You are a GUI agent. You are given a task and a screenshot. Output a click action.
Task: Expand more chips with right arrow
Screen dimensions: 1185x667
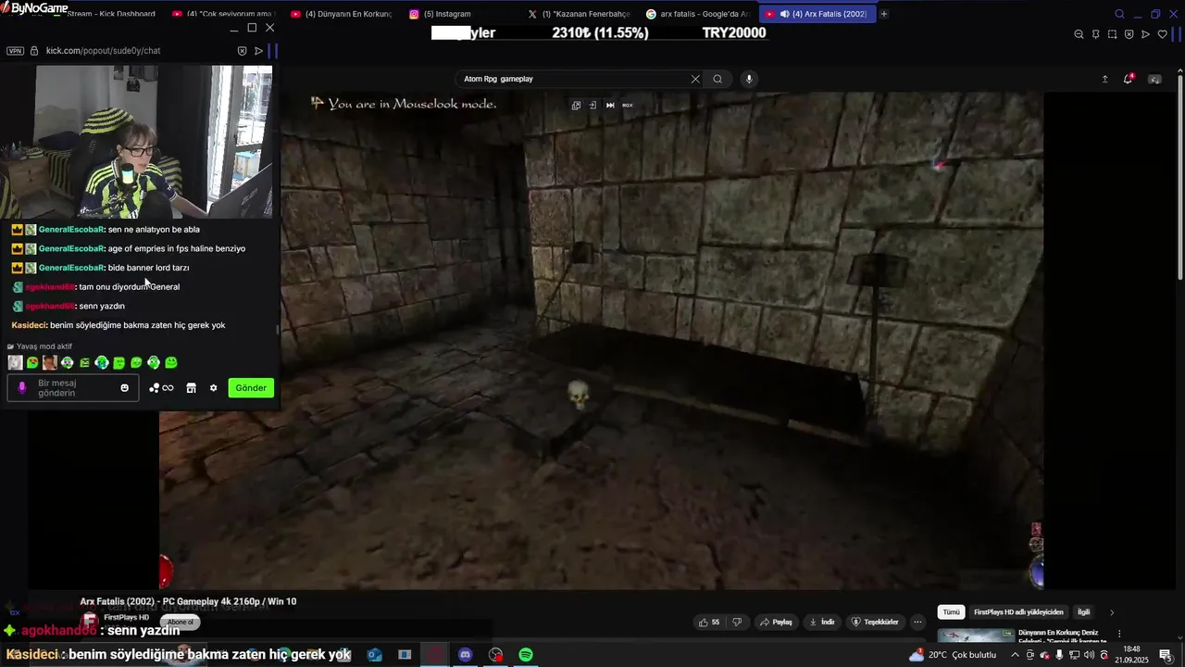tap(1112, 612)
